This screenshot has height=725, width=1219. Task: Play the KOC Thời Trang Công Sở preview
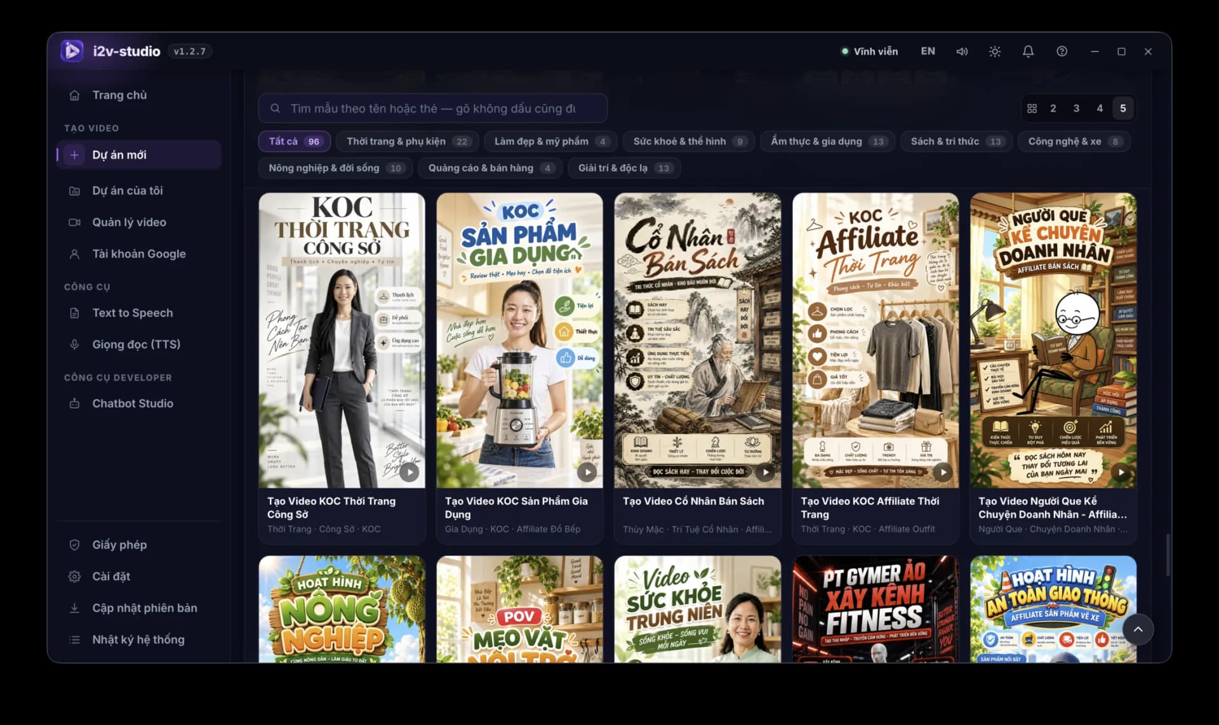point(410,472)
